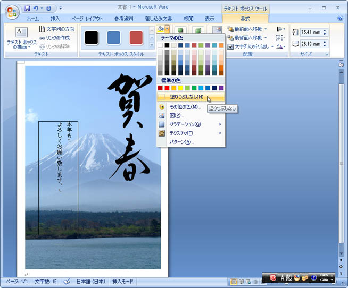Image resolution: width=348 pixels, height=288 pixels.
Task: Click the 文字列の方向 text direction button
Action: (x=57, y=29)
